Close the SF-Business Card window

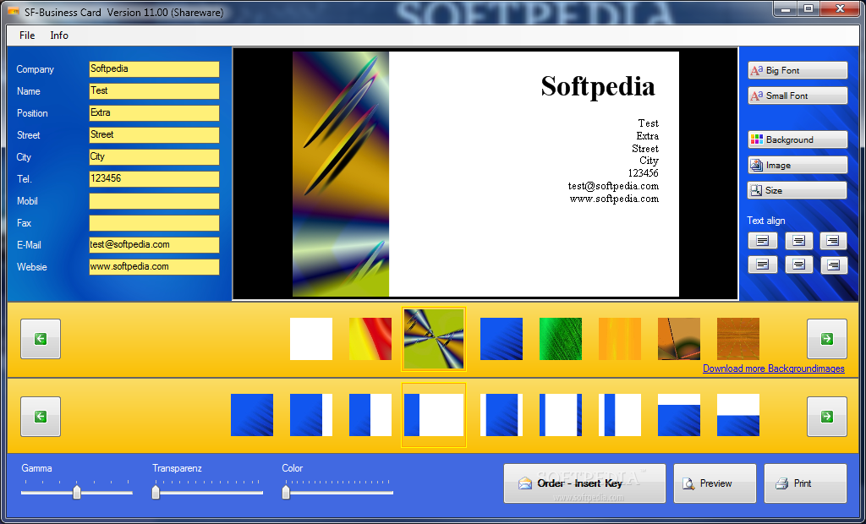[841, 8]
